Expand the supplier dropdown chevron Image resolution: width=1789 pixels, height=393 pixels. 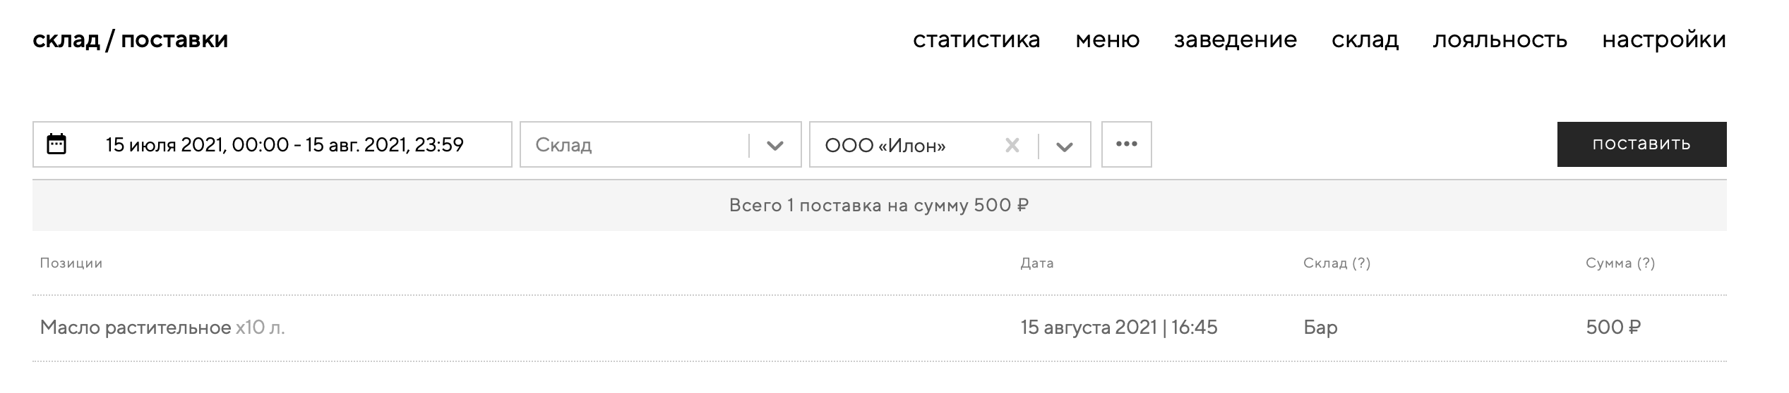[x=1065, y=146]
